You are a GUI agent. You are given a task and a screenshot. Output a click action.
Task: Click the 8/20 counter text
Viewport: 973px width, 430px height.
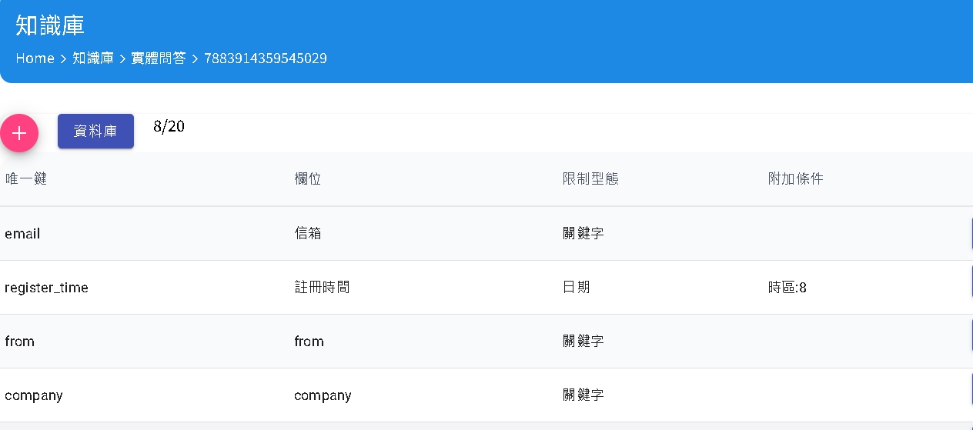click(169, 127)
